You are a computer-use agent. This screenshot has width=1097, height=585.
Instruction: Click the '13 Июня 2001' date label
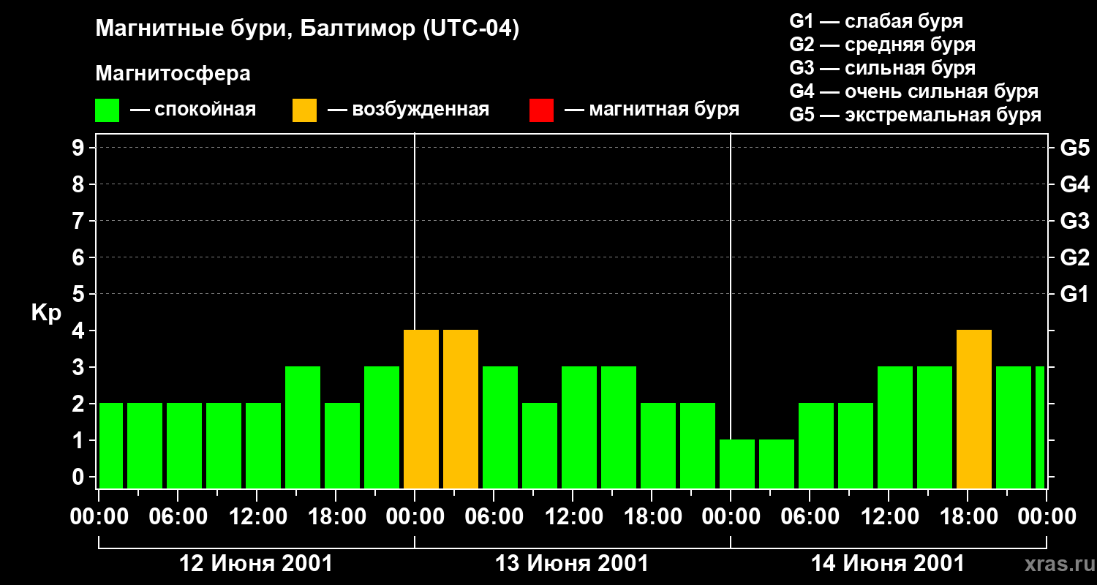click(x=572, y=564)
